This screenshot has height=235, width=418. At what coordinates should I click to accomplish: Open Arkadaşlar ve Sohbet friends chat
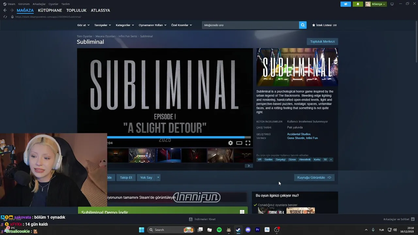pyautogui.click(x=399, y=219)
